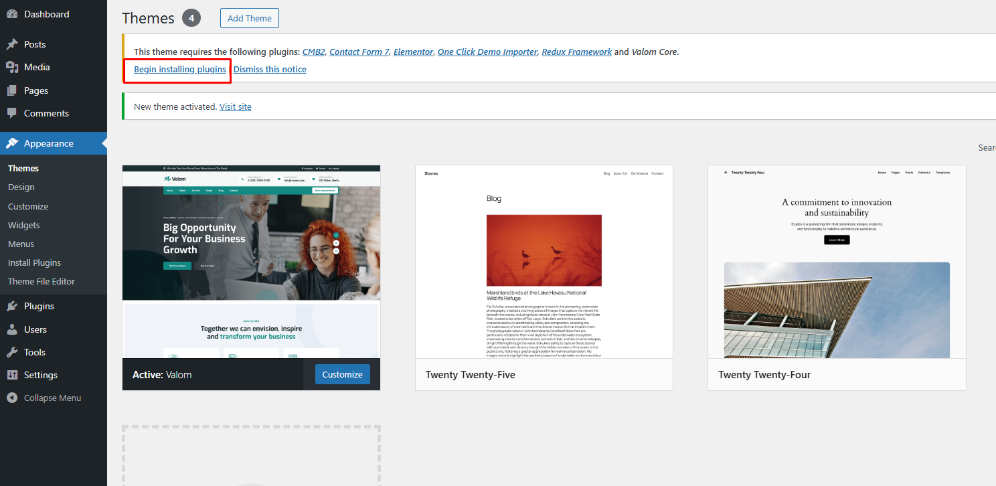Click Begin installing plugins link

pyautogui.click(x=180, y=70)
